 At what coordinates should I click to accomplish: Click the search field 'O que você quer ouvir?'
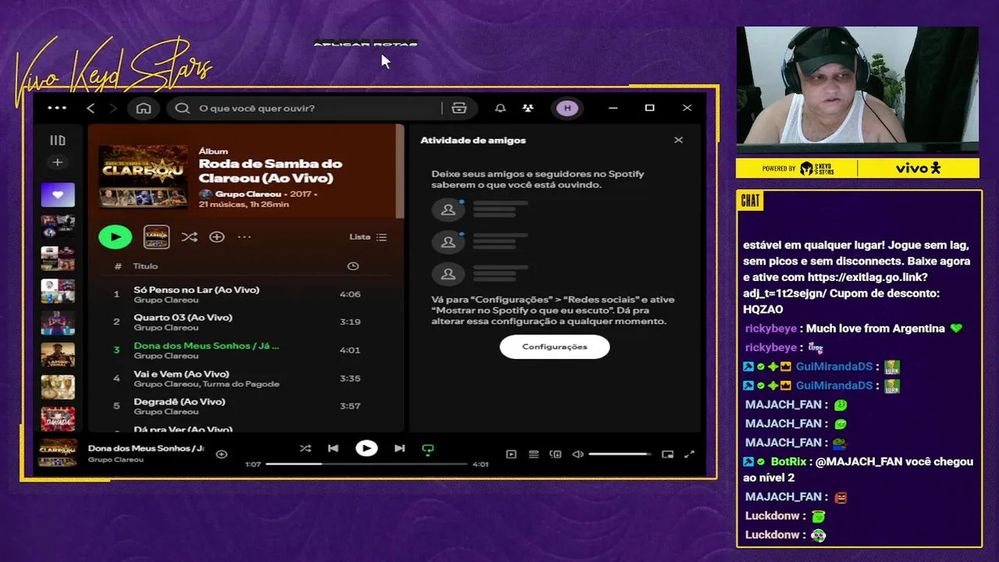tap(304, 108)
